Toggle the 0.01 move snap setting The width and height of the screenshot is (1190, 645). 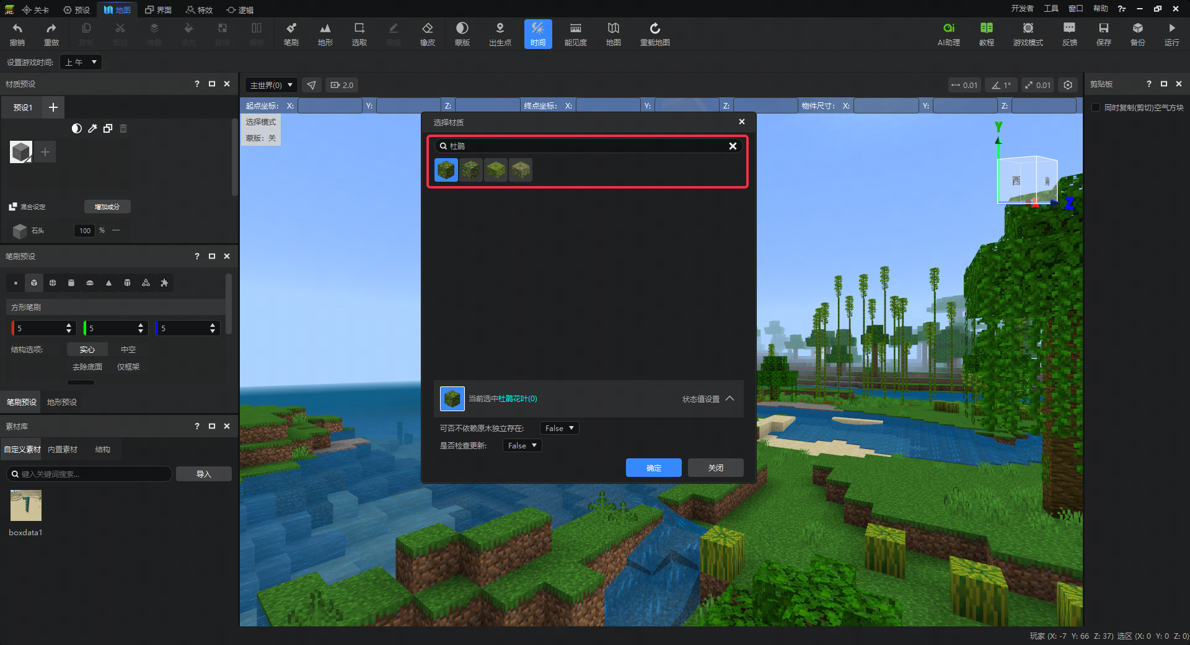point(964,85)
